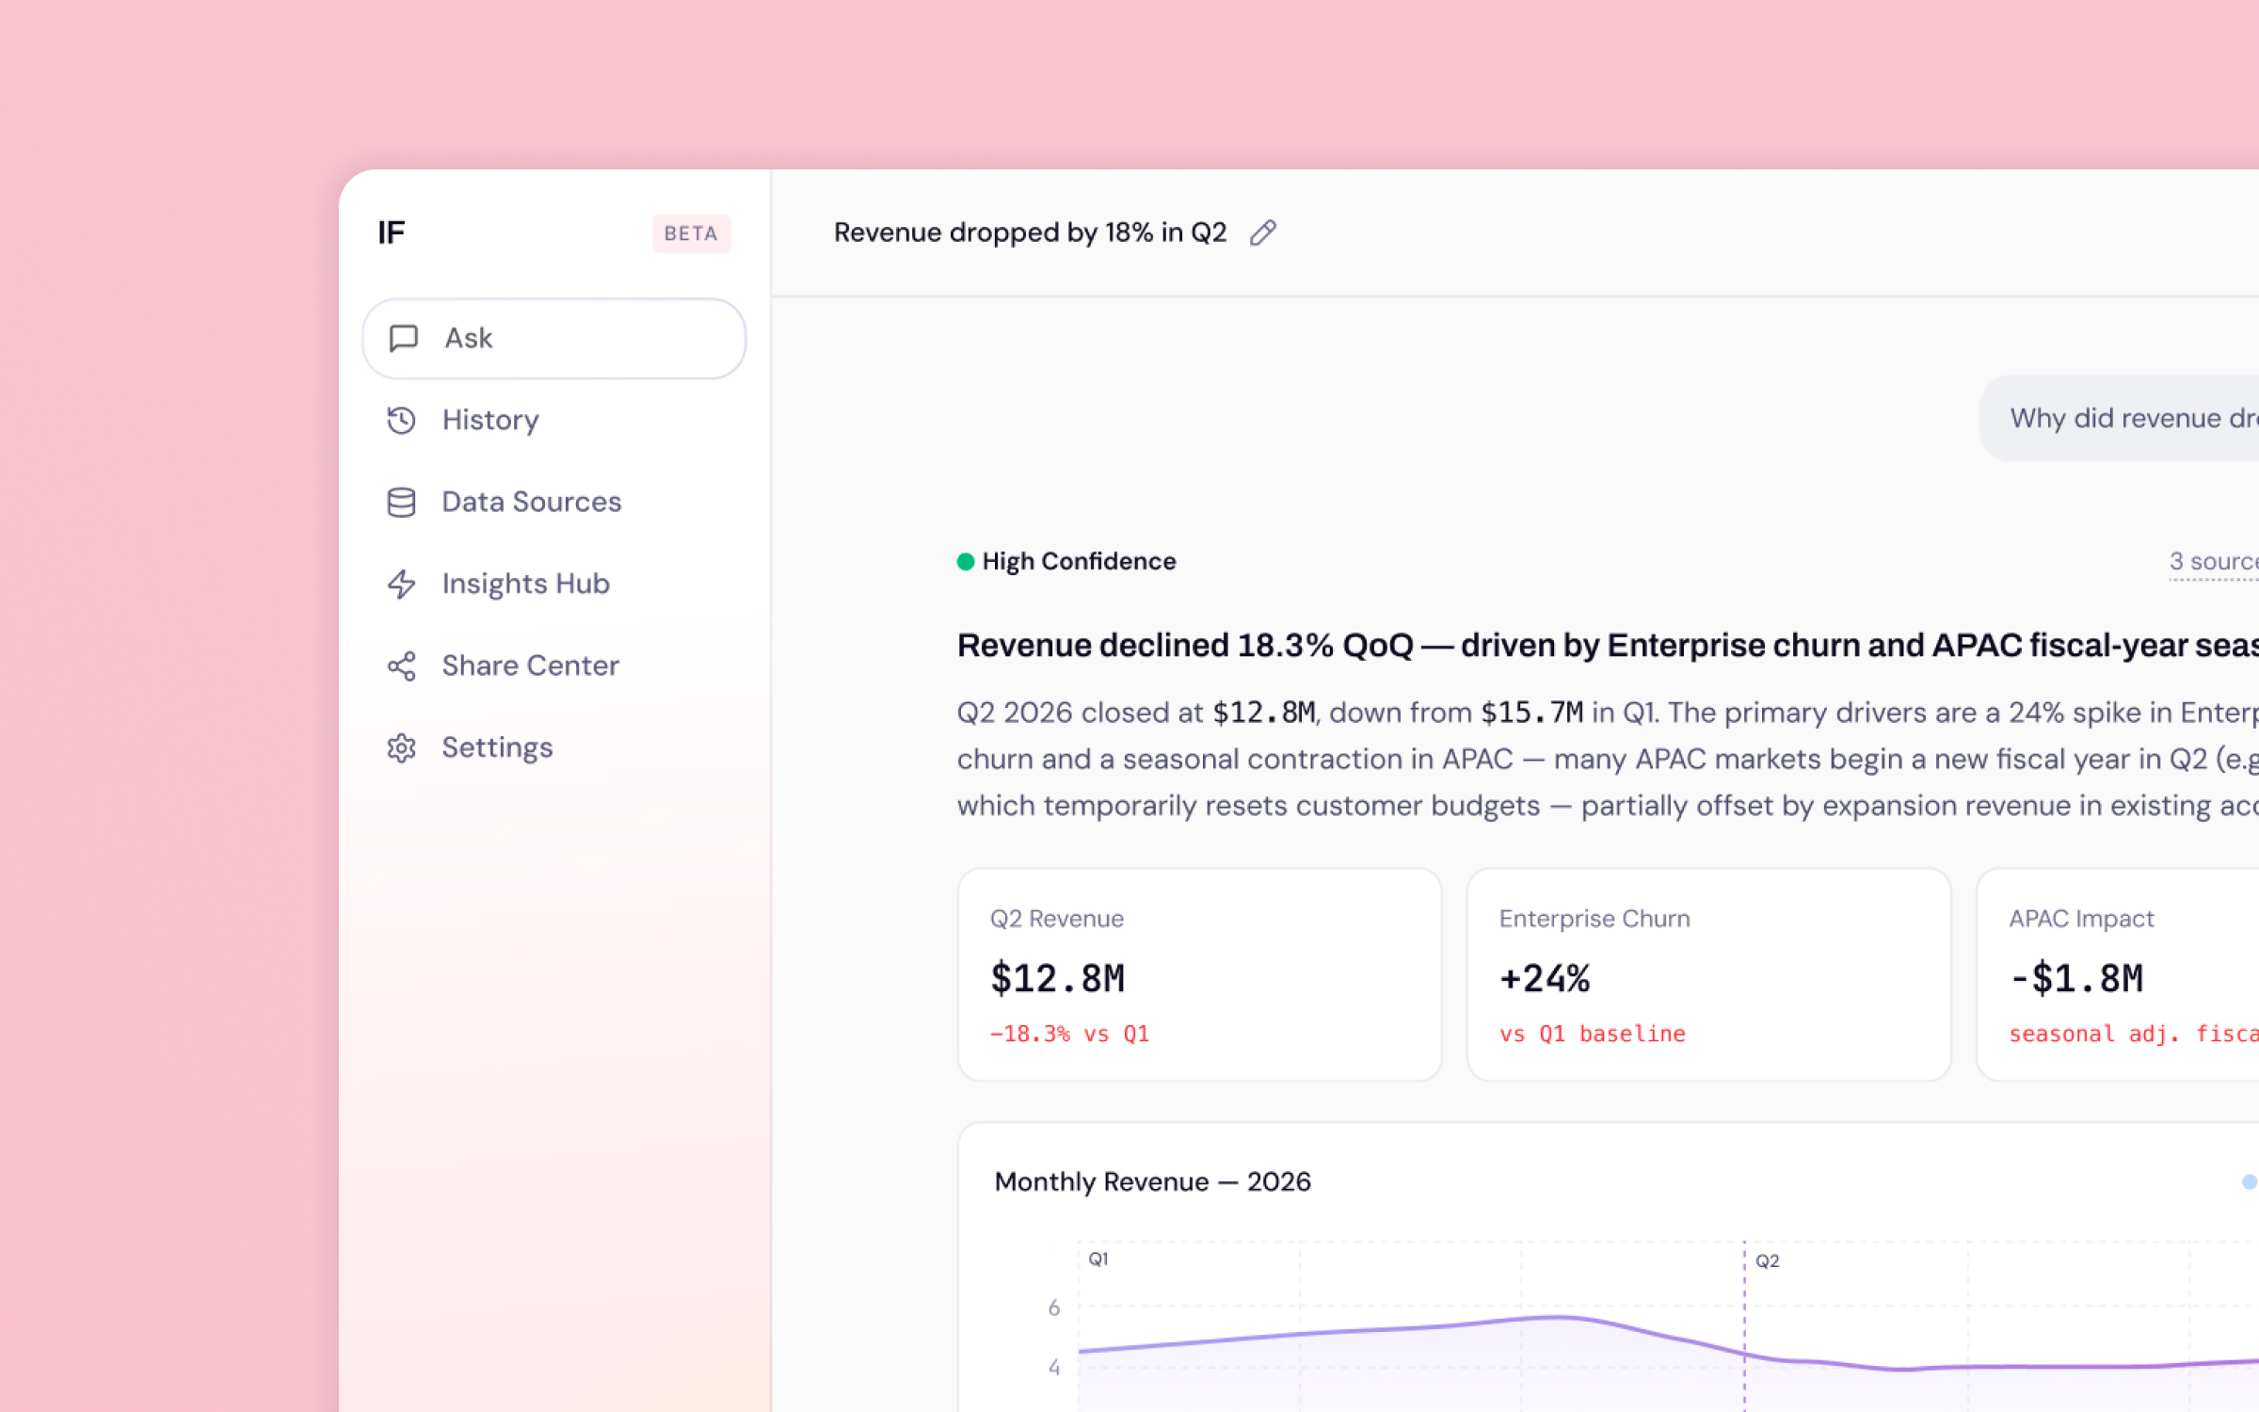The image size is (2259, 1412).
Task: Select the APAC Impact card
Action: tap(2118, 974)
